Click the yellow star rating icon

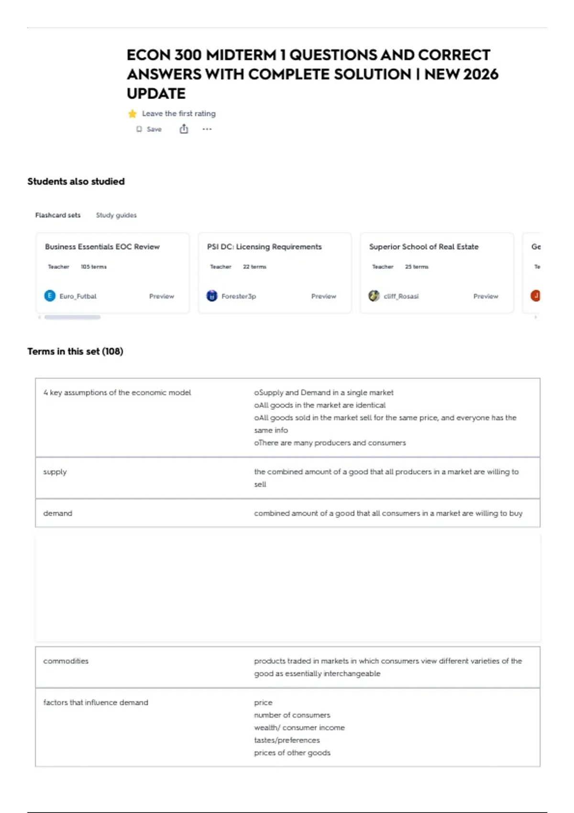coord(132,114)
